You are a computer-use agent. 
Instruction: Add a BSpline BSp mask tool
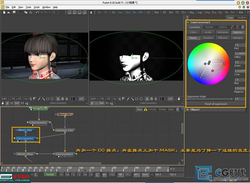pos(214,12)
